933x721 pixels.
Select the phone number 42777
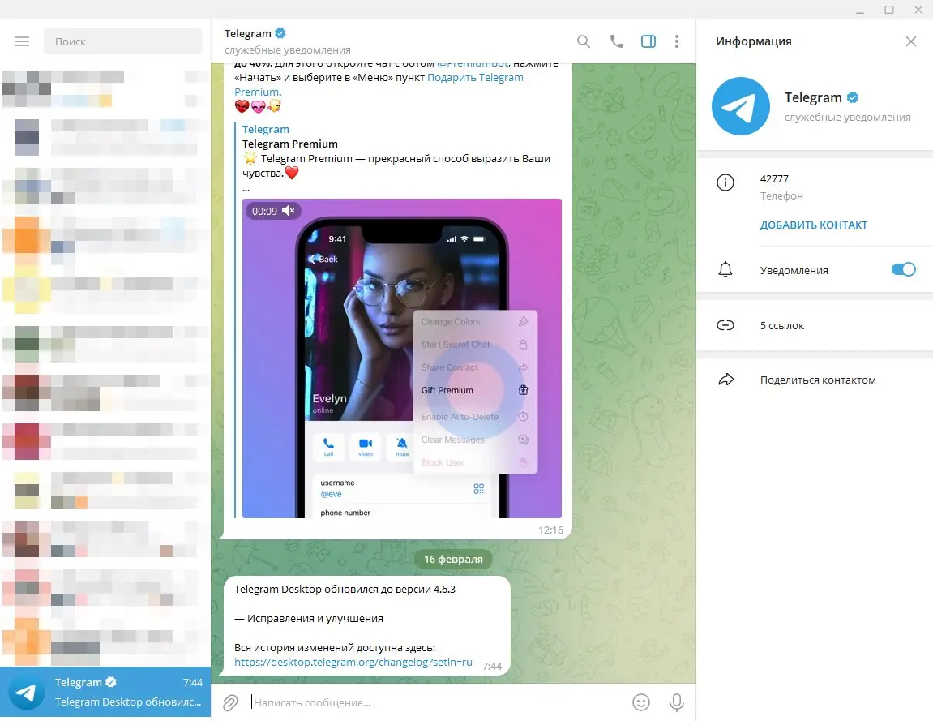pos(774,178)
